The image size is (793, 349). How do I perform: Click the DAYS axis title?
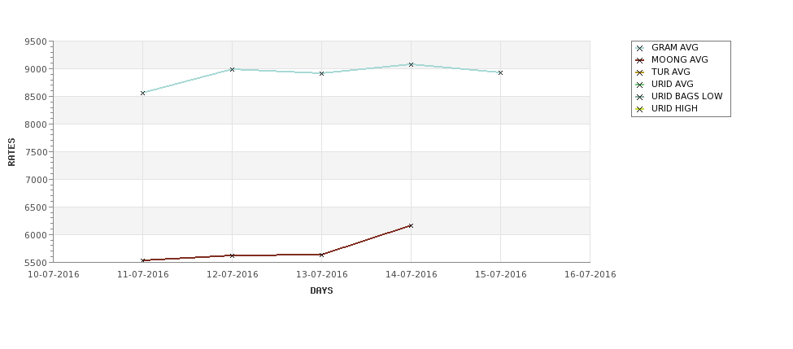(321, 291)
